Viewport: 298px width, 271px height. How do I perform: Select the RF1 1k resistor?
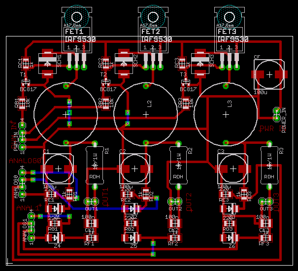coord(91,238)
